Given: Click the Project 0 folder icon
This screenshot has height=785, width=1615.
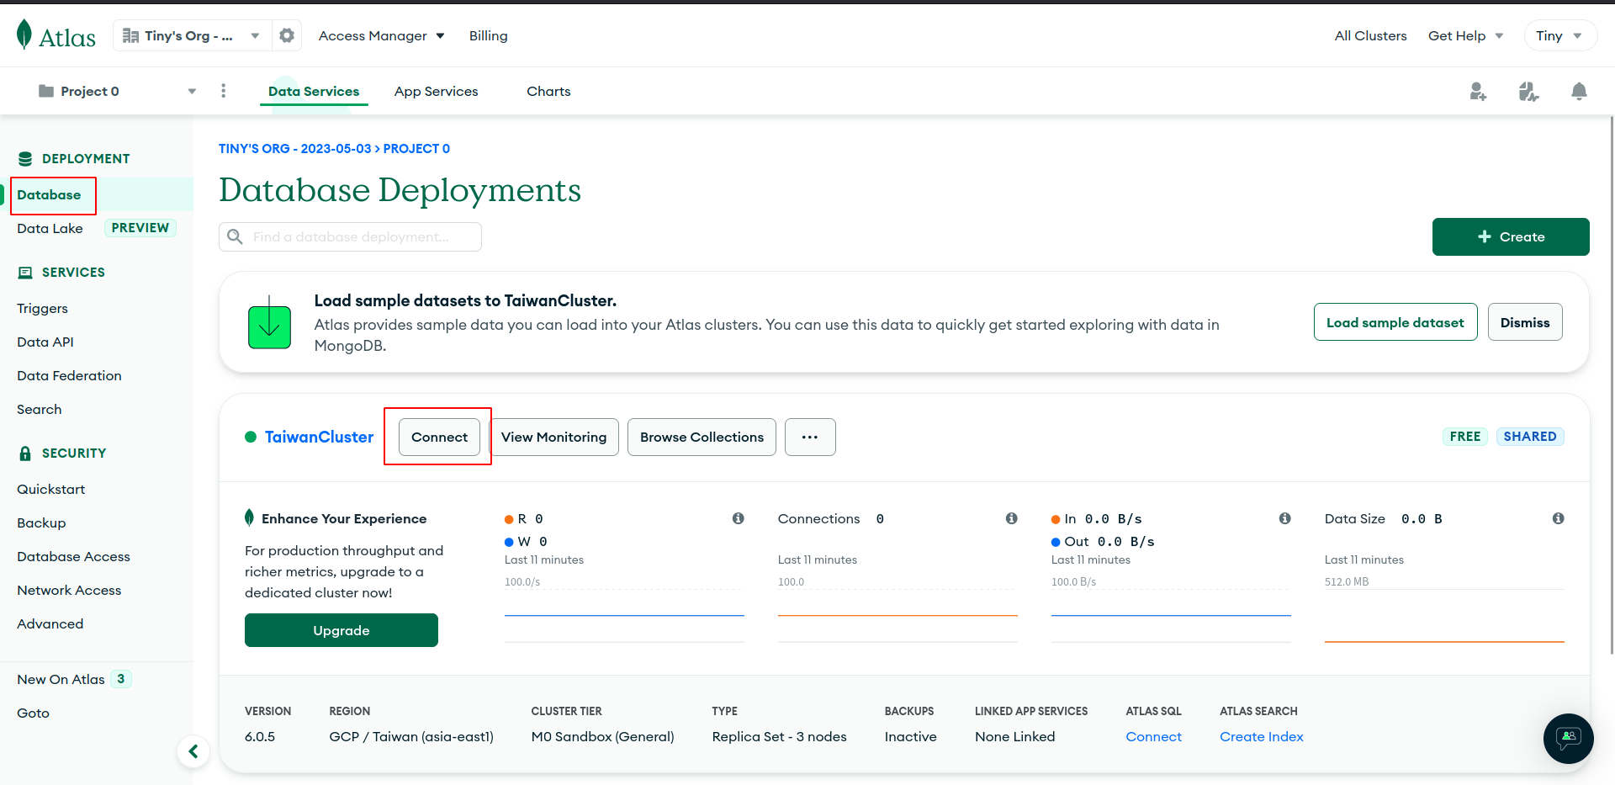Looking at the screenshot, I should point(46,91).
